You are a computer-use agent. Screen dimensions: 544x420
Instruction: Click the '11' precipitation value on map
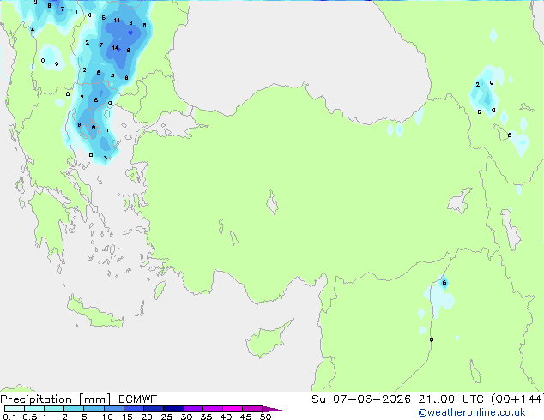coord(117,21)
